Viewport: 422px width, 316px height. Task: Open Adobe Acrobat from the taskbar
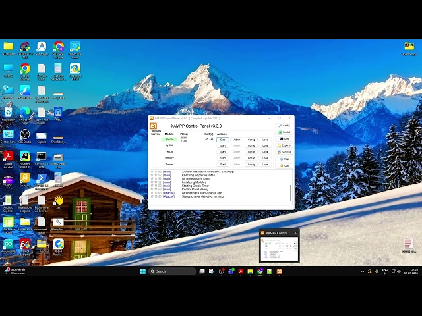241,271
